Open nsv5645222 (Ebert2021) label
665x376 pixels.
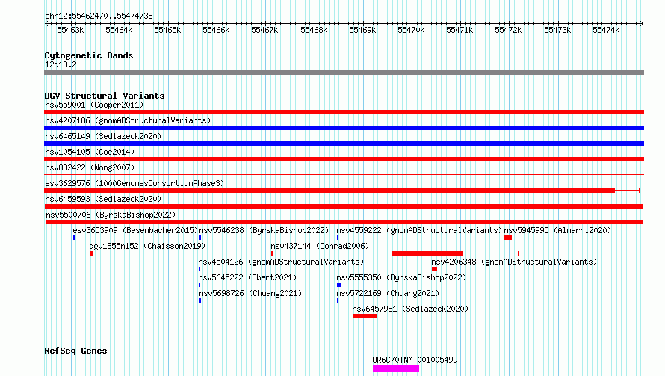click(247, 277)
